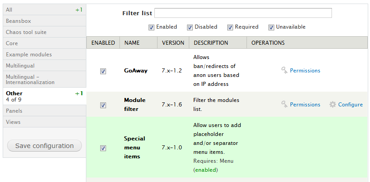370x182 pixels.
Task: Uncheck the Required filter checkbox
Action: click(x=230, y=27)
